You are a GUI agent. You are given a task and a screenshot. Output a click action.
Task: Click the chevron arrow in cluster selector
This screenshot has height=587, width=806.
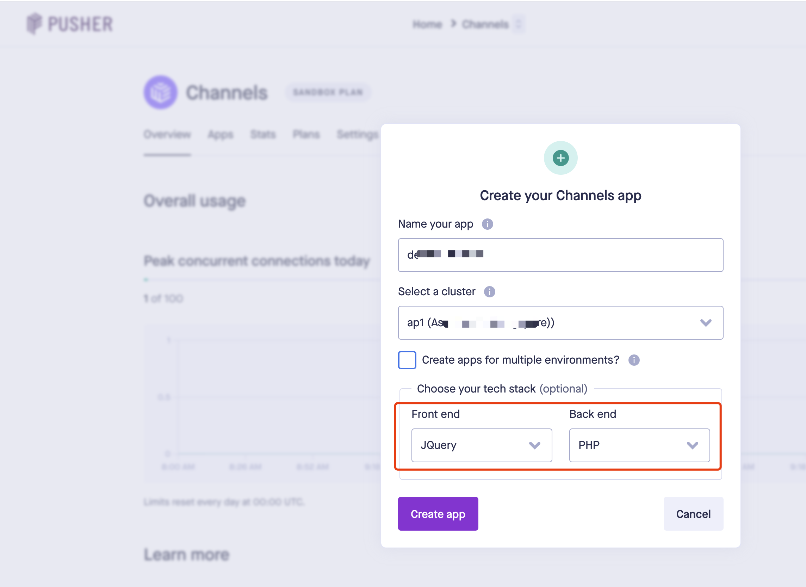[706, 322]
